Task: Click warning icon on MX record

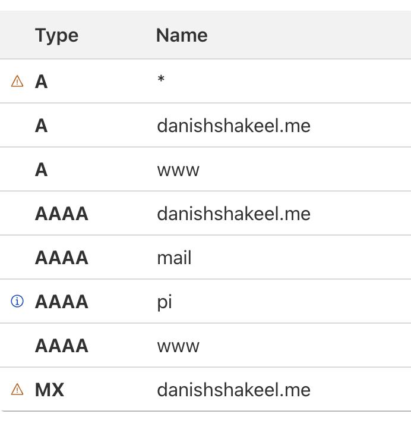Action: 17,389
